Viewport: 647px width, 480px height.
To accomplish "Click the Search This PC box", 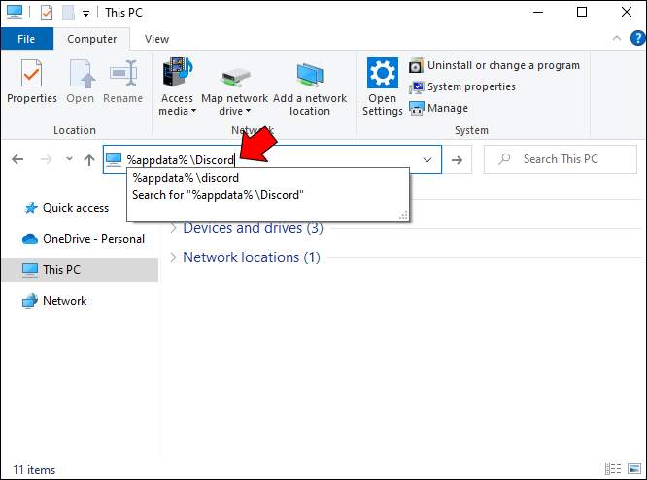I will coord(561,159).
